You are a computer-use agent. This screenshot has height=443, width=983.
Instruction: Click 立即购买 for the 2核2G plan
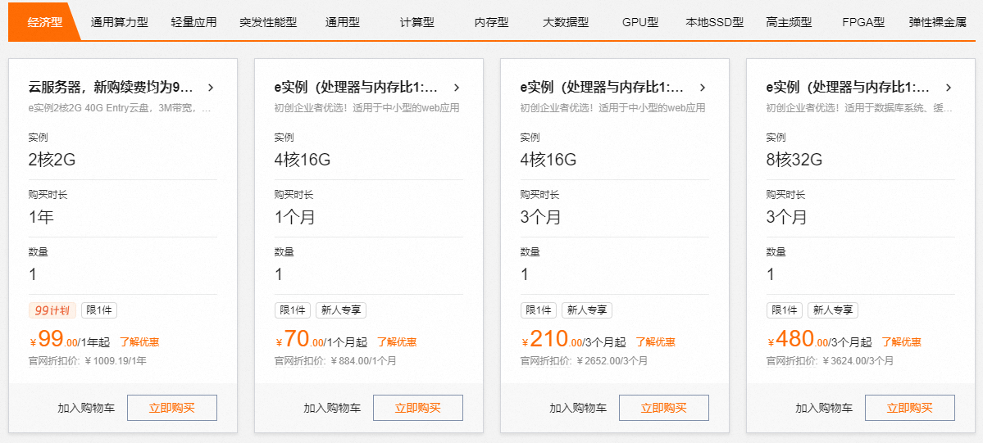pyautogui.click(x=172, y=408)
